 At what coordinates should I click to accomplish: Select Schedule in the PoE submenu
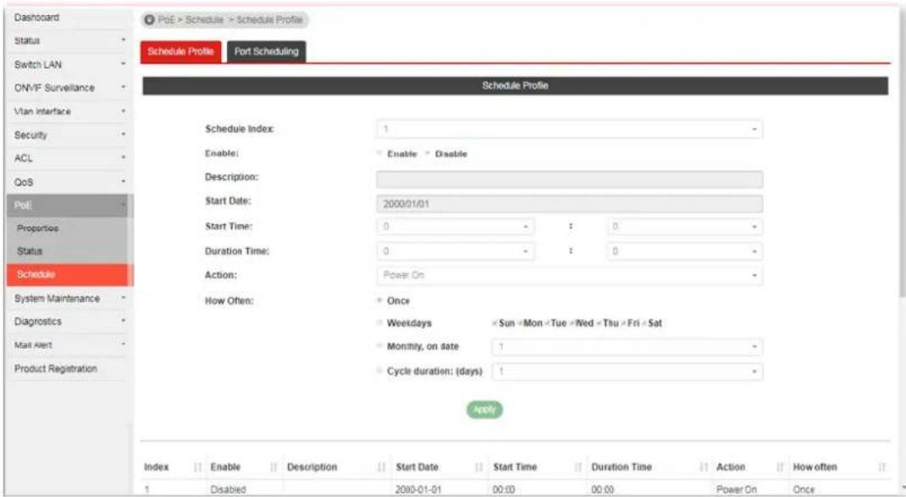coord(69,274)
